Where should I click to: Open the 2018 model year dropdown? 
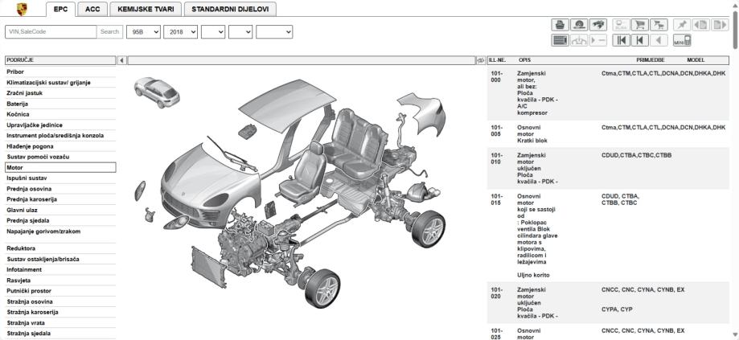coord(179,32)
